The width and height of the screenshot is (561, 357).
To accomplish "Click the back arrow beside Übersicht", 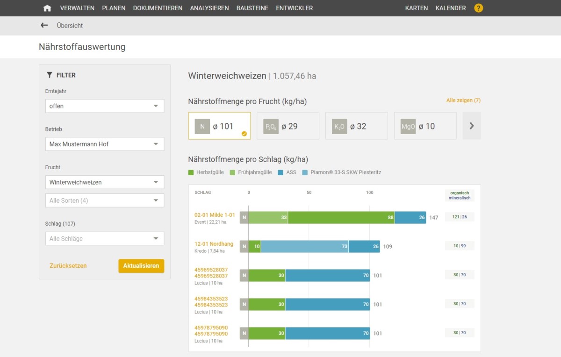I will (x=44, y=25).
